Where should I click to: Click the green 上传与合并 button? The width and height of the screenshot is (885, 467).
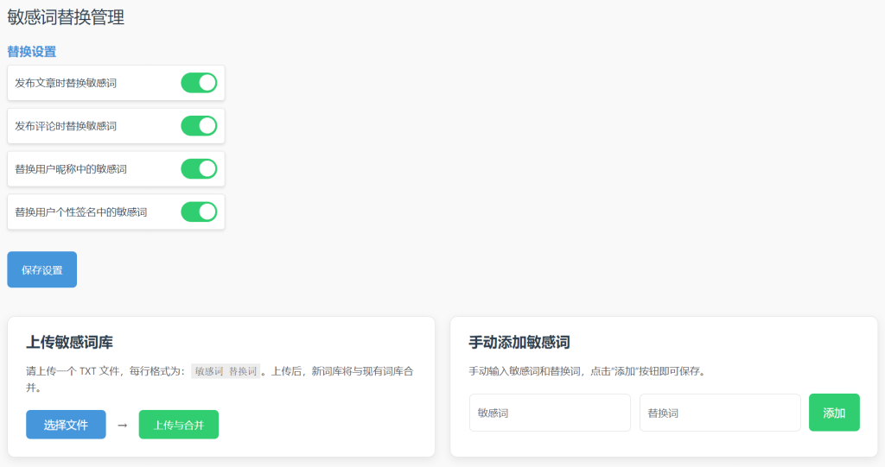[178, 425]
